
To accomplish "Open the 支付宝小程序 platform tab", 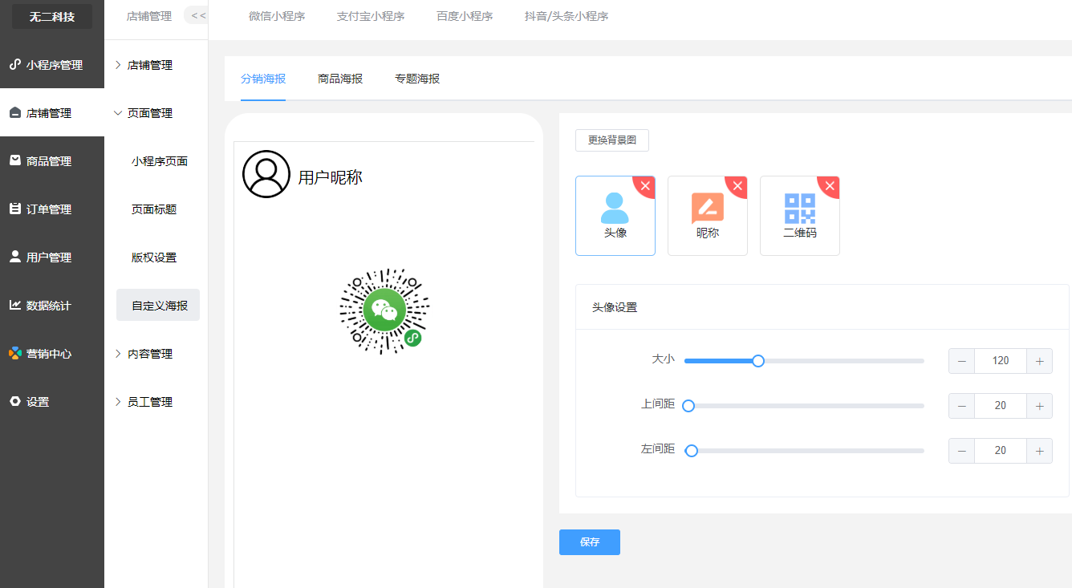I will tap(371, 16).
